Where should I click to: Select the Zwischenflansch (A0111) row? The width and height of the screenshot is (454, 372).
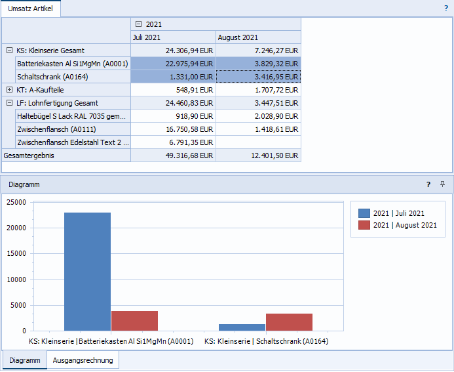point(72,129)
